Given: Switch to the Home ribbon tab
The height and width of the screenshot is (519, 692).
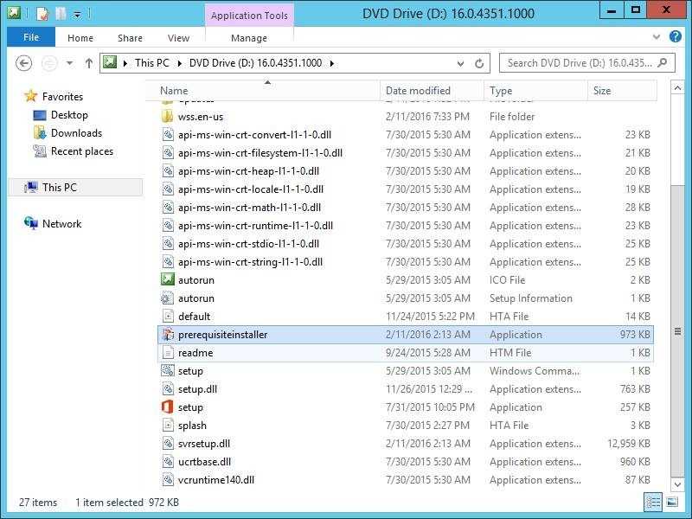Looking at the screenshot, I should click(80, 38).
